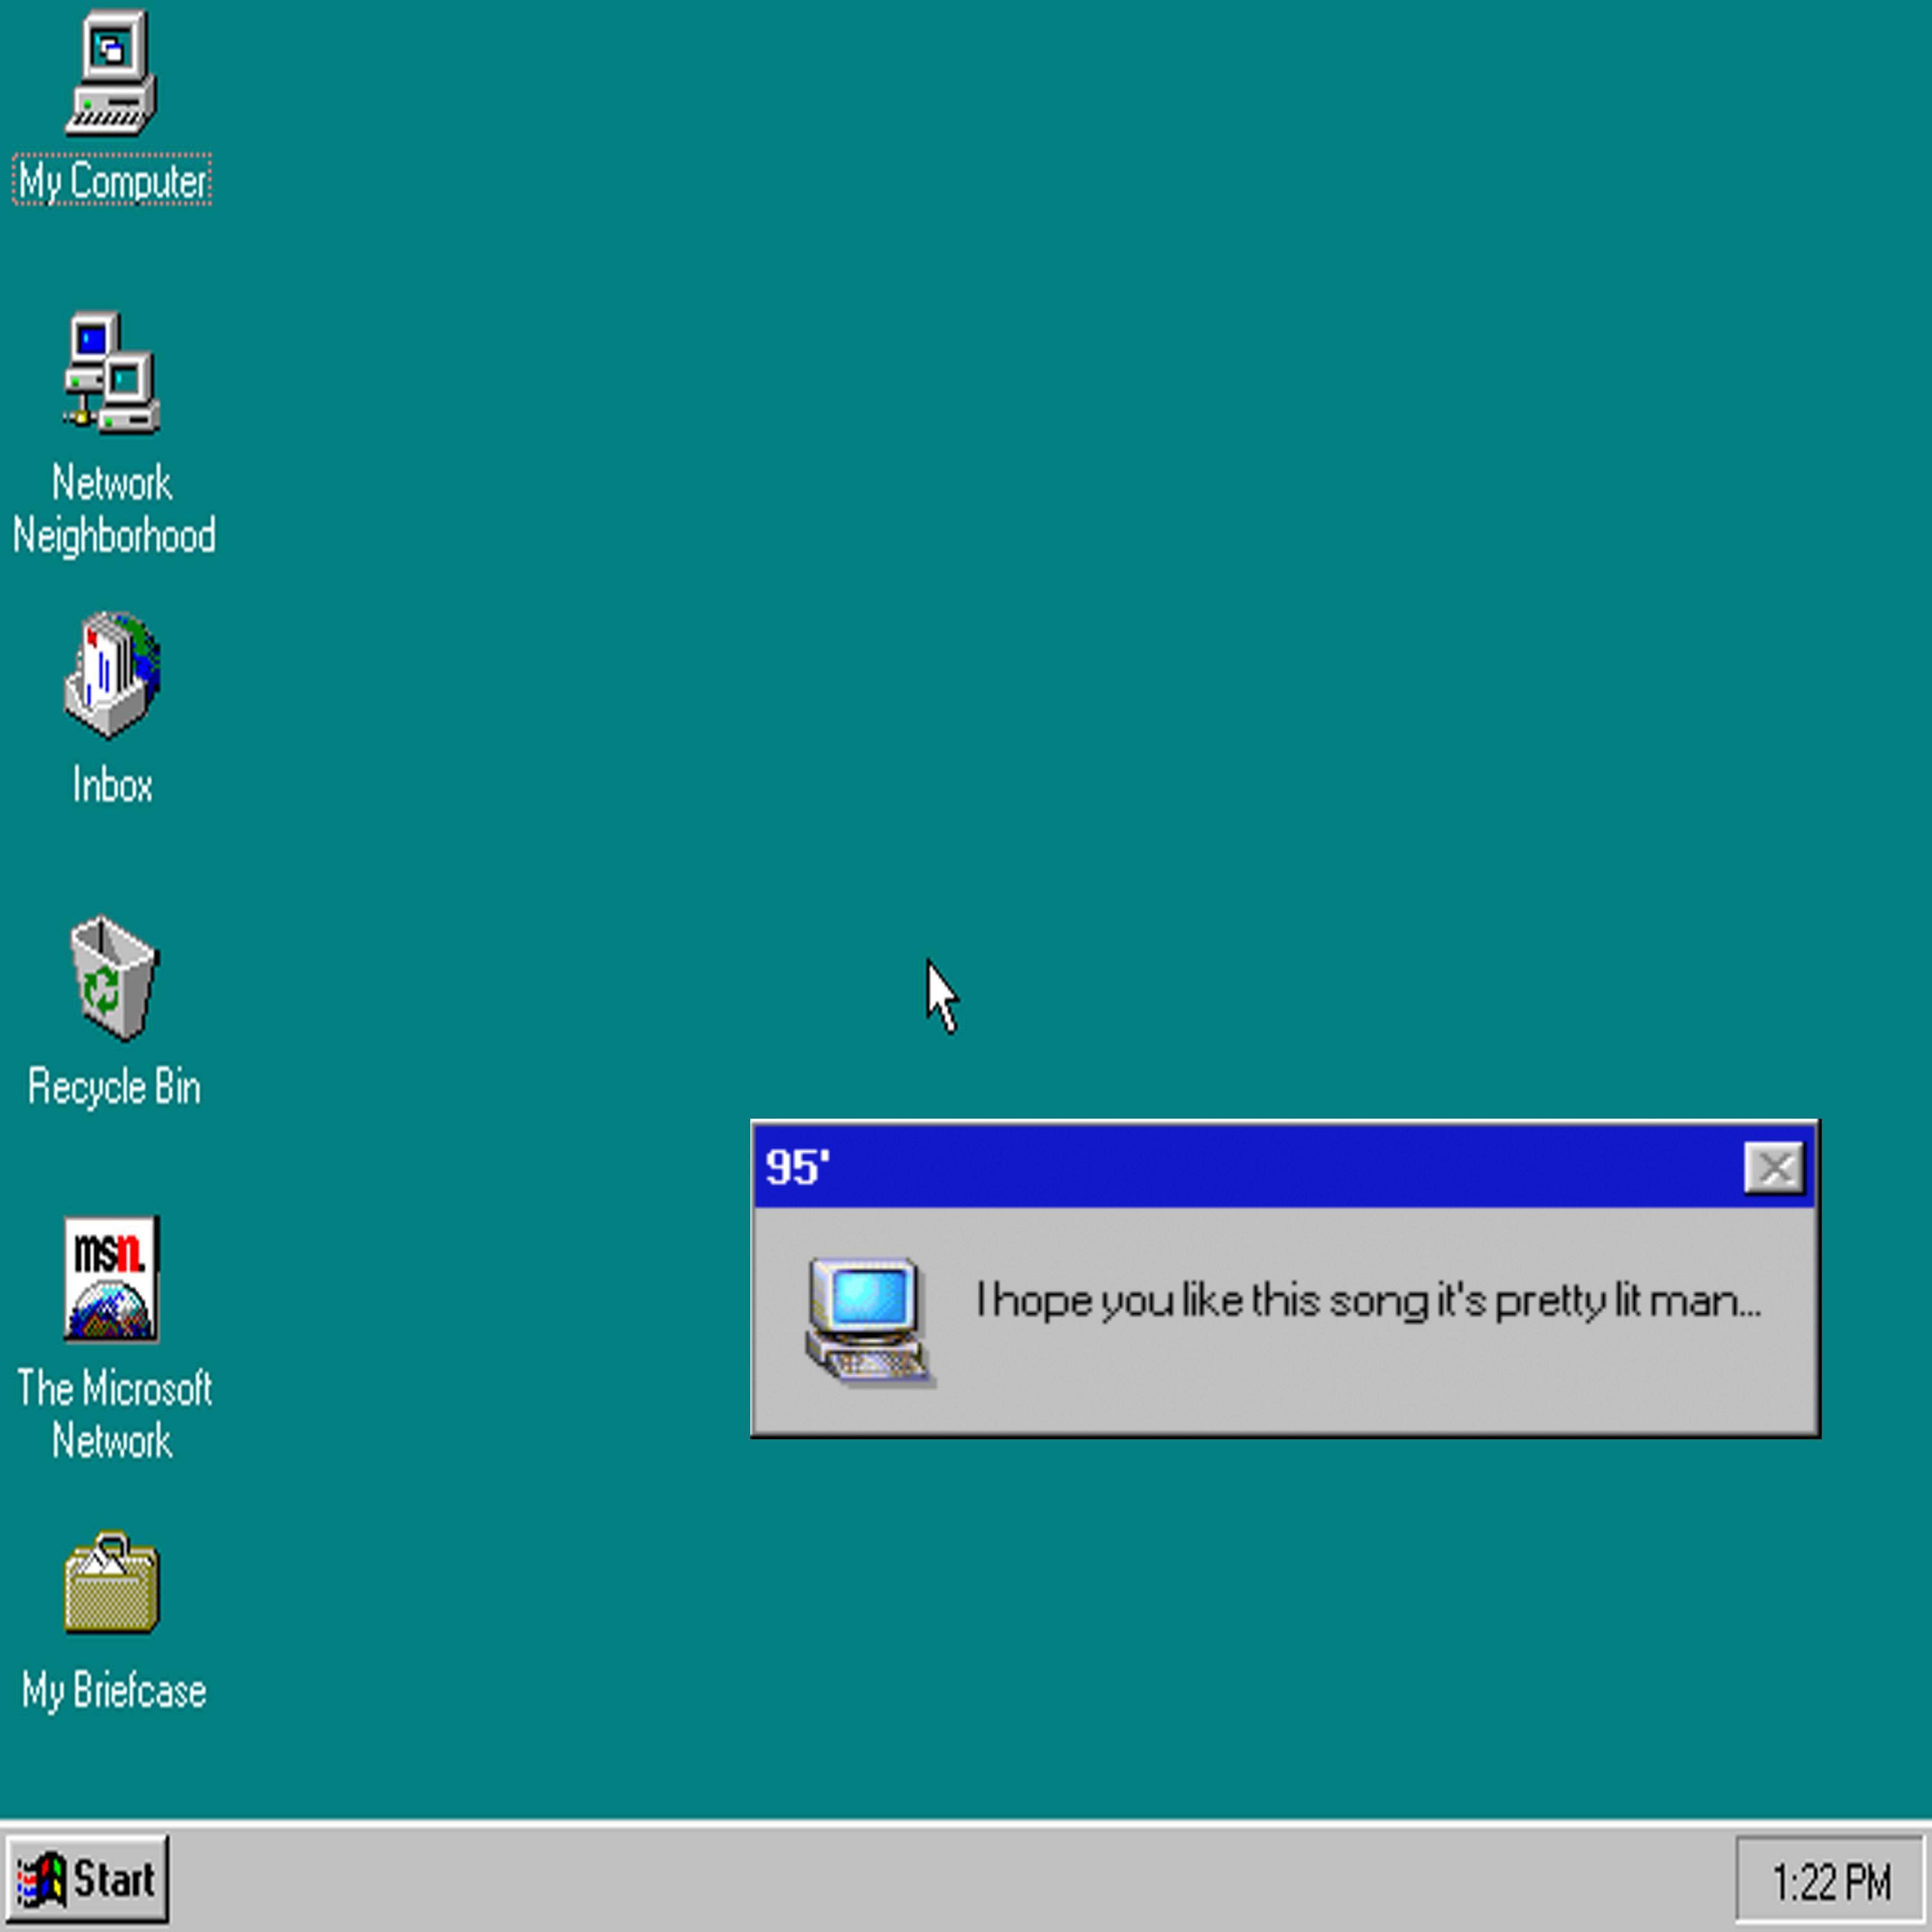Image resolution: width=1932 pixels, height=1932 pixels.
Task: Click the 1:22 PM taskbar clock
Action: (x=1830, y=1880)
